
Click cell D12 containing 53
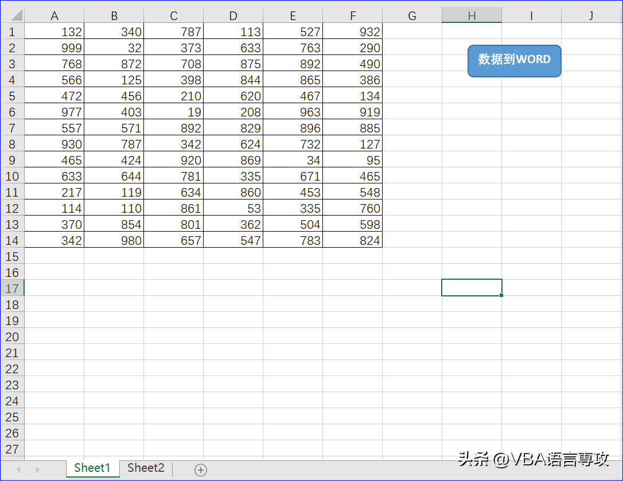(x=233, y=208)
